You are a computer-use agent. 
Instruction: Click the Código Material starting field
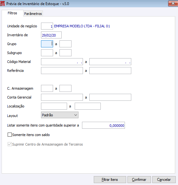pos(62,62)
